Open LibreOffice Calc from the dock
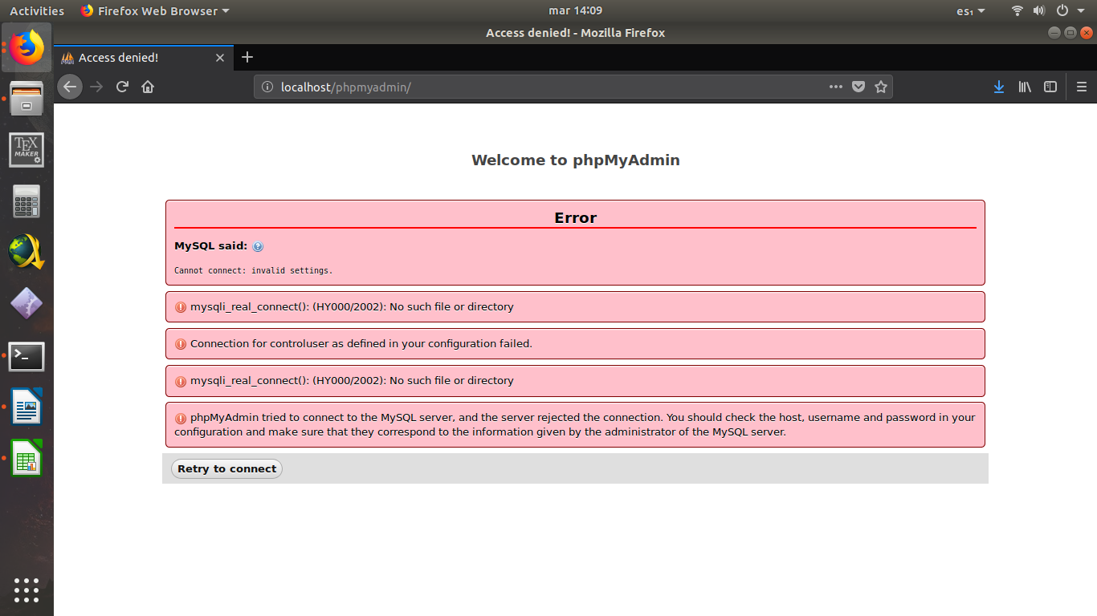This screenshot has height=616, width=1097. tap(27, 459)
